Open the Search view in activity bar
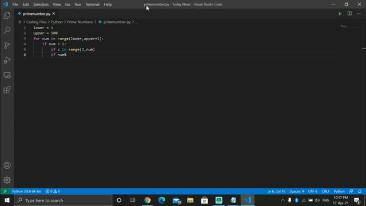Image resolution: width=366 pixels, height=206 pixels. (x=7, y=30)
